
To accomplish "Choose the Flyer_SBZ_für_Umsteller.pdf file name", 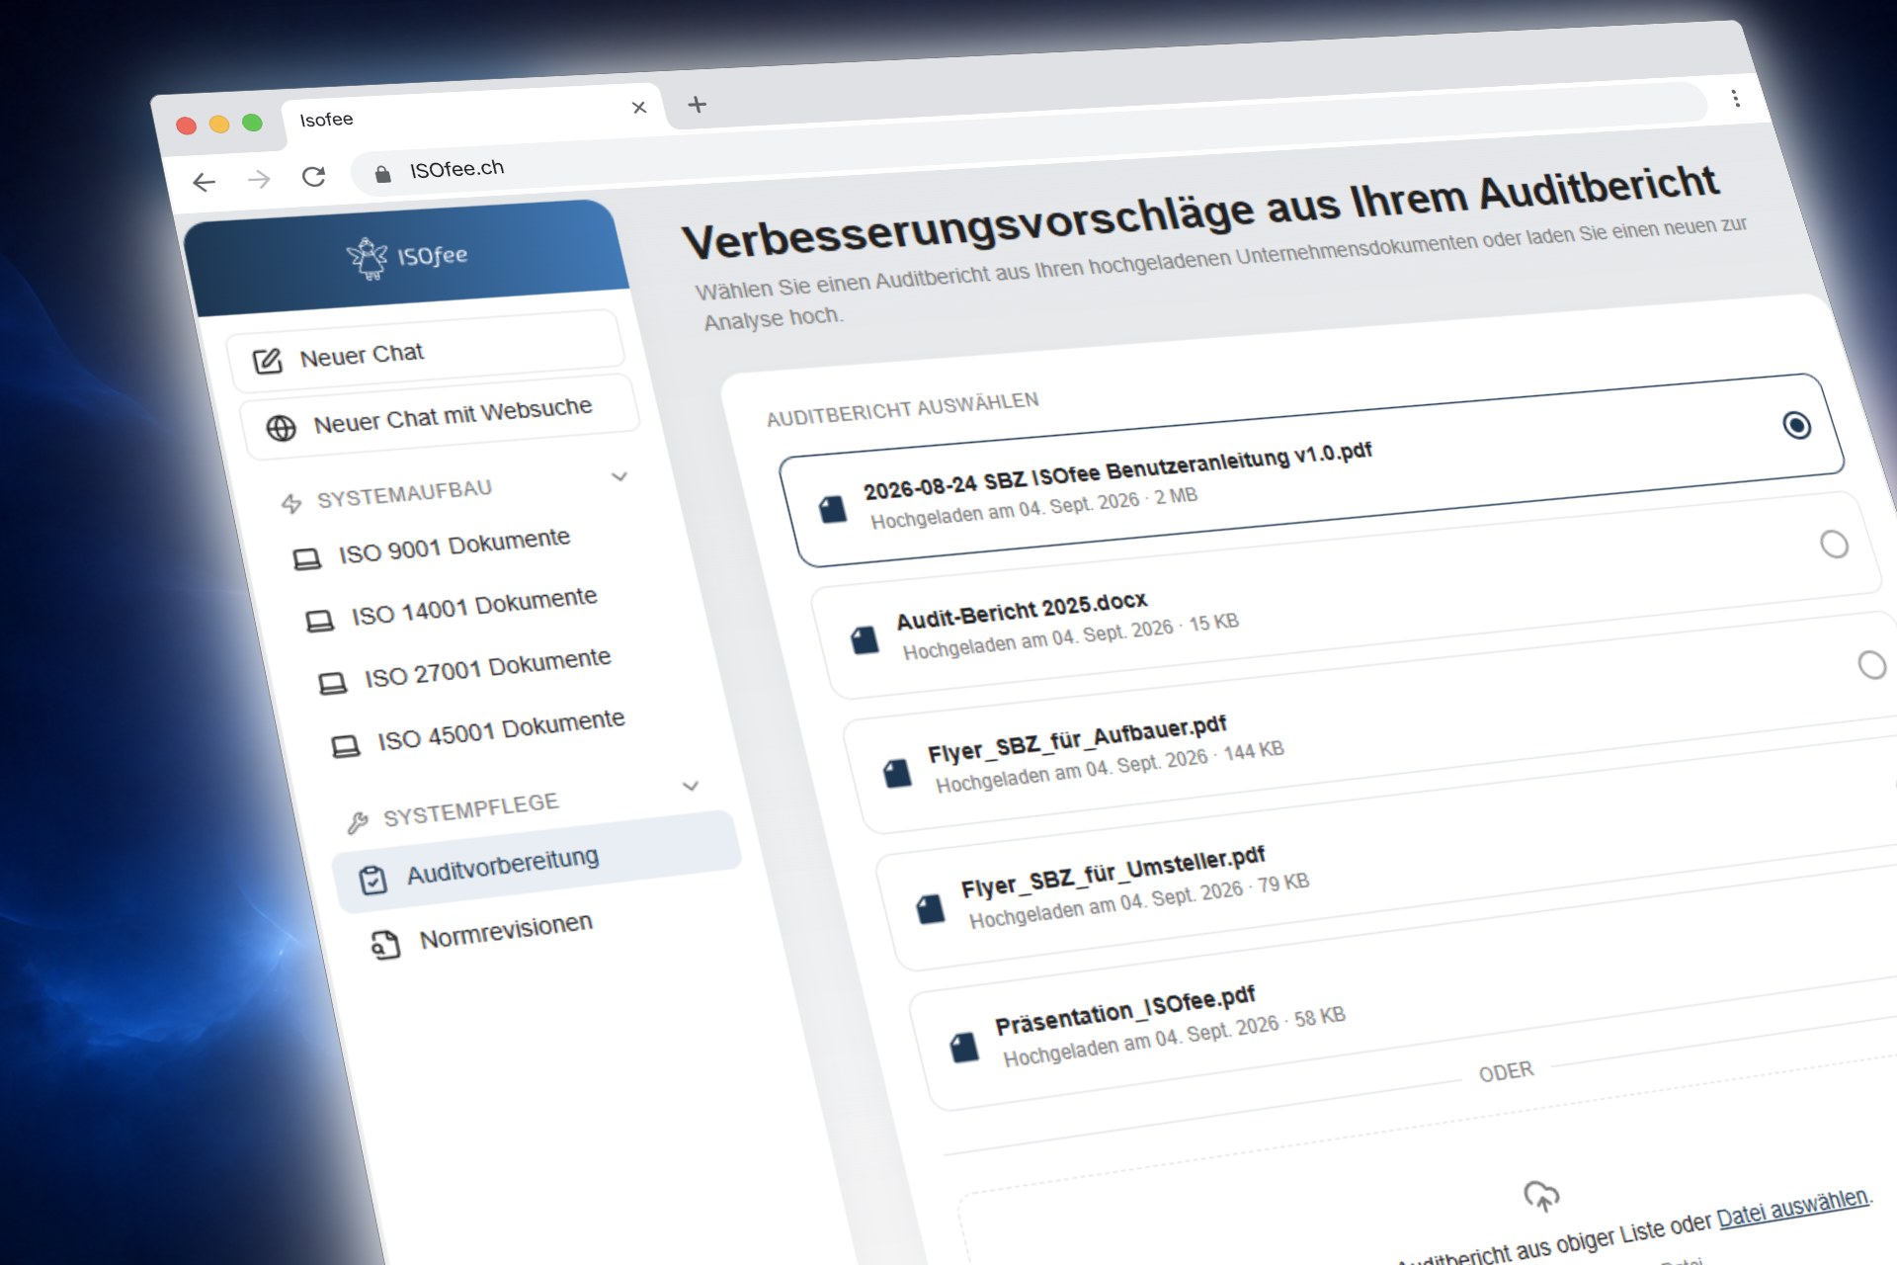I will tap(1113, 871).
